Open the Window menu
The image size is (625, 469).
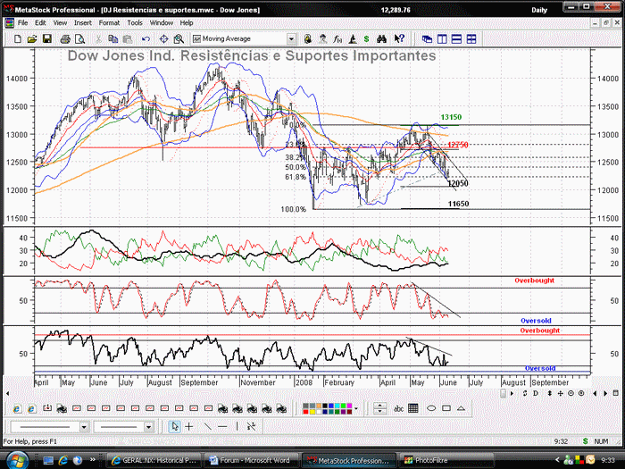161,22
